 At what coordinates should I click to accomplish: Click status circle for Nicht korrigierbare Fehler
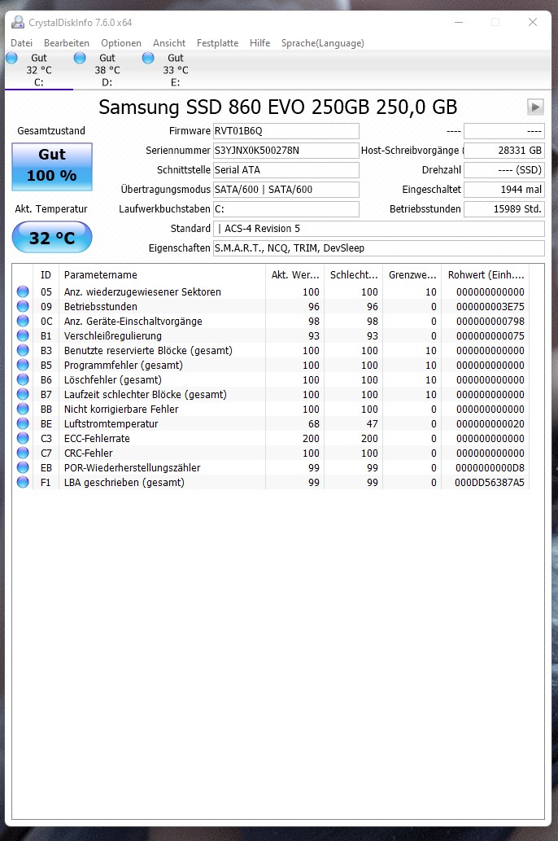[x=23, y=409]
